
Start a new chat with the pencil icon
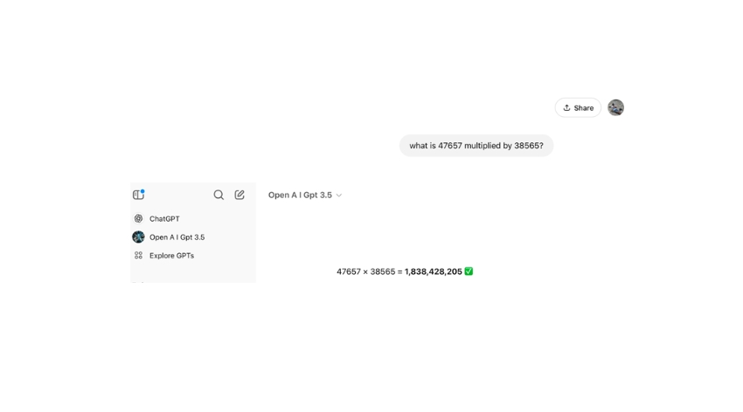(x=240, y=195)
